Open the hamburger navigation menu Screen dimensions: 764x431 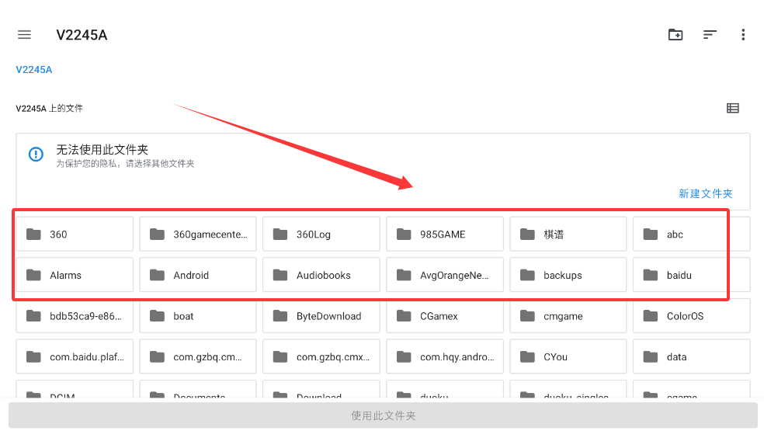(x=24, y=35)
